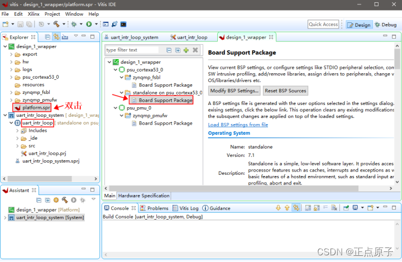
Task: Click the Reset BSP Sources button
Action: 286,90
